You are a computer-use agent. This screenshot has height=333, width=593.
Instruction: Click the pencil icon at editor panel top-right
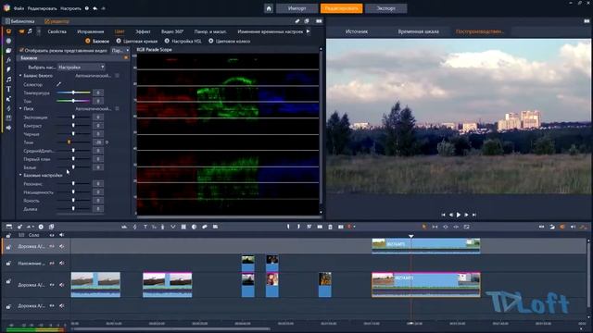click(297, 21)
